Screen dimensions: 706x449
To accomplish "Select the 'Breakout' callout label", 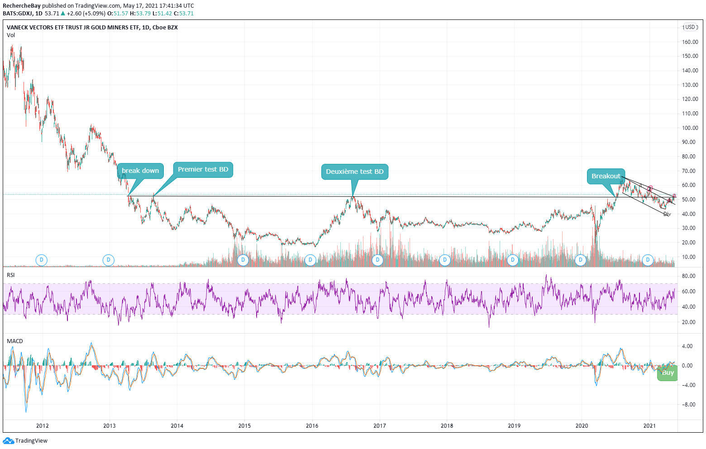I will coord(606,176).
